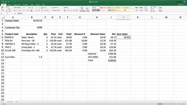The image size is (187, 105).
Task: Open the Insert ribbon tab
Action: 9,5
